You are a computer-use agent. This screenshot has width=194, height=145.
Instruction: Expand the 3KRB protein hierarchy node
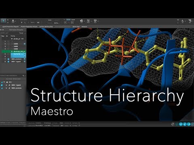pos(6,88)
